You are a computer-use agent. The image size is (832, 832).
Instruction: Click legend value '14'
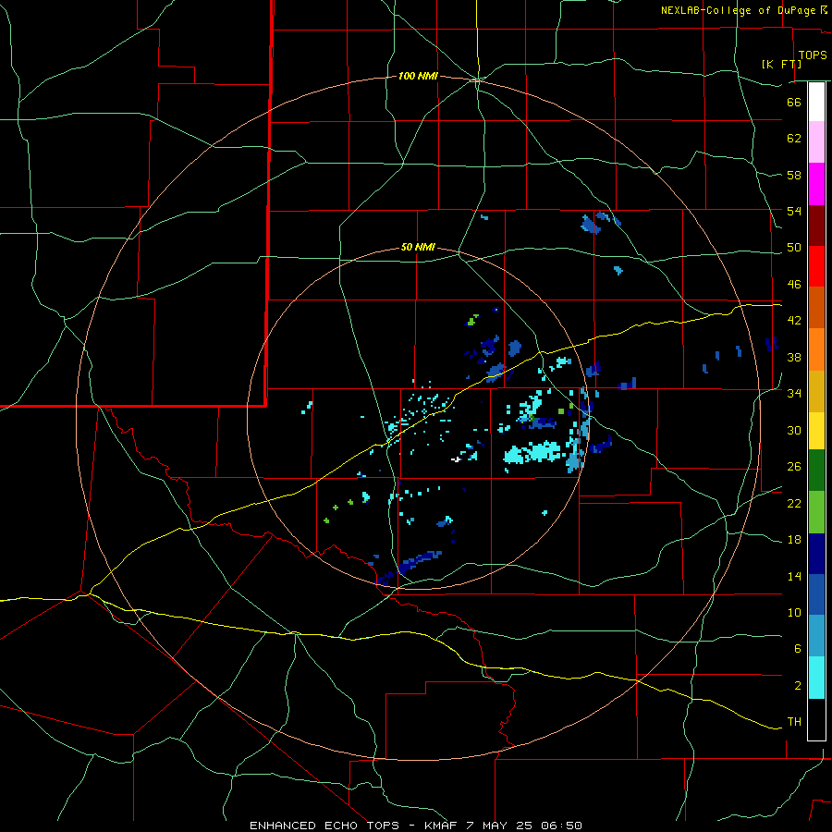(x=794, y=576)
